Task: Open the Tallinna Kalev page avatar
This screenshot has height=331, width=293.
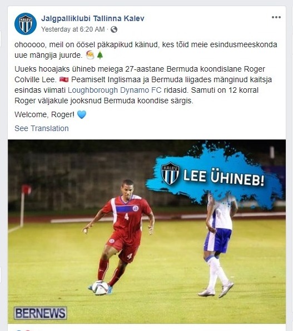Action: pos(26,24)
